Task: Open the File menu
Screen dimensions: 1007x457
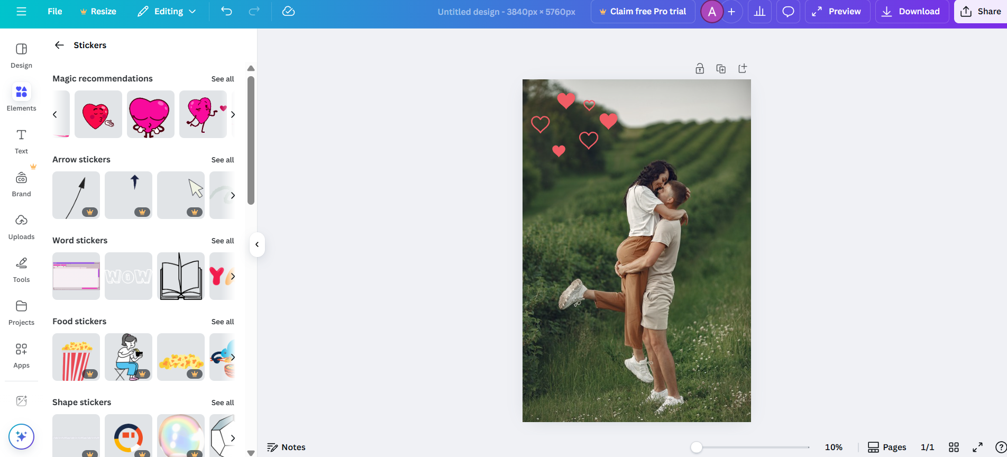Action: click(x=54, y=12)
